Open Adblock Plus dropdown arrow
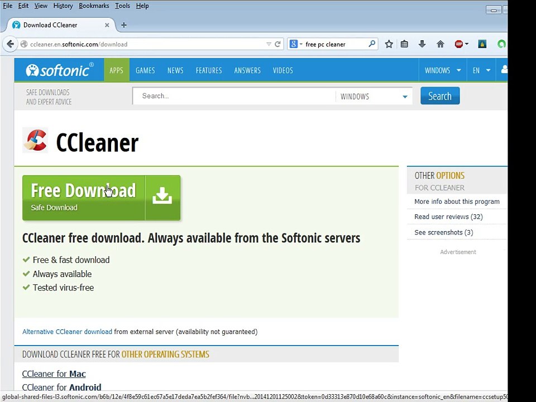Screen dimensions: 536x402 [467, 44]
